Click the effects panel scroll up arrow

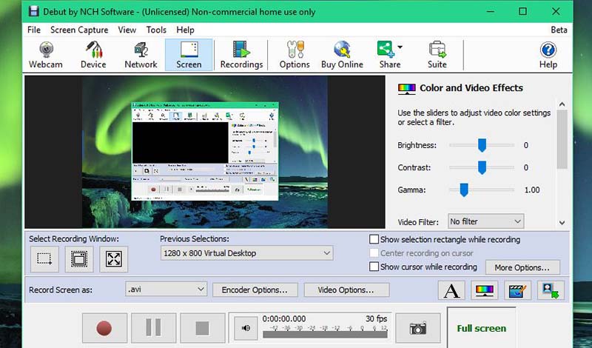coord(562,104)
